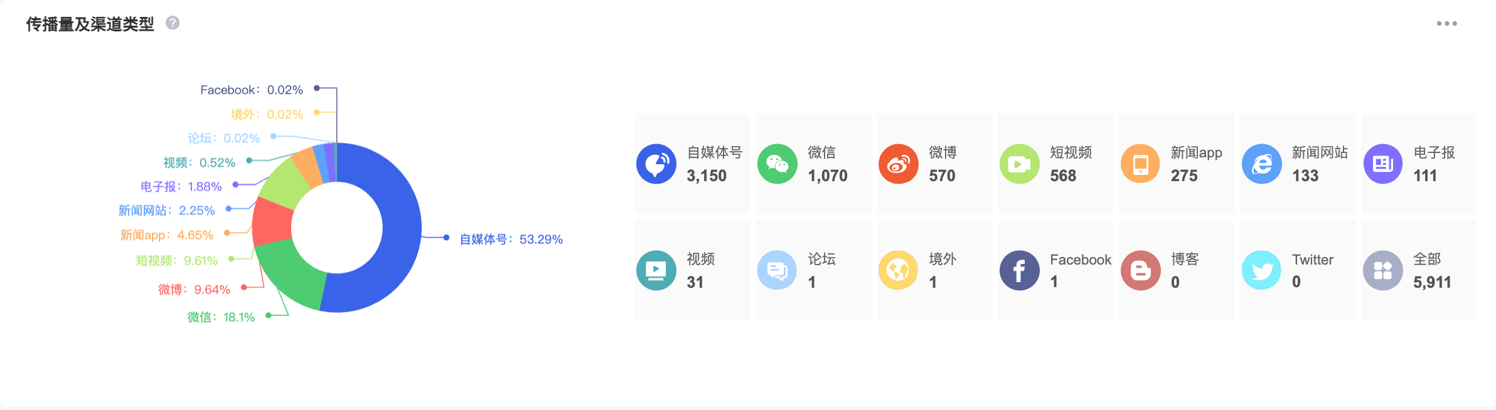Select the green 微信 channel icon

[777, 164]
